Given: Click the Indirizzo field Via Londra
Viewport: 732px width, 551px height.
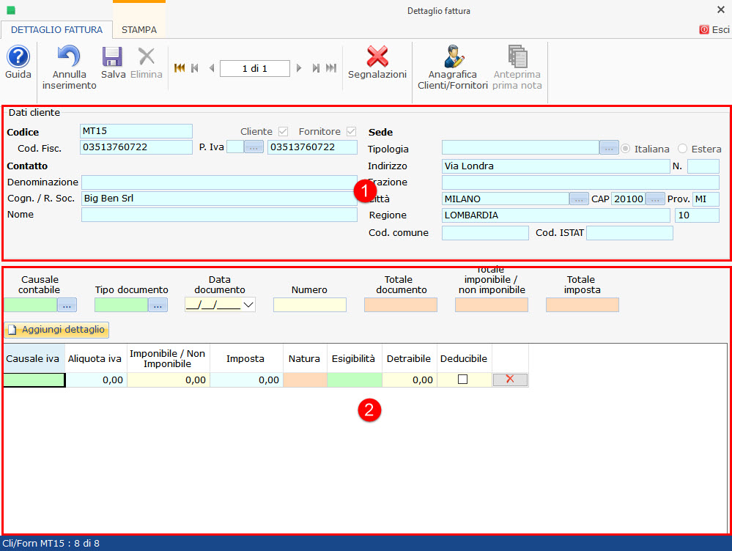Looking at the screenshot, I should coord(556,166).
